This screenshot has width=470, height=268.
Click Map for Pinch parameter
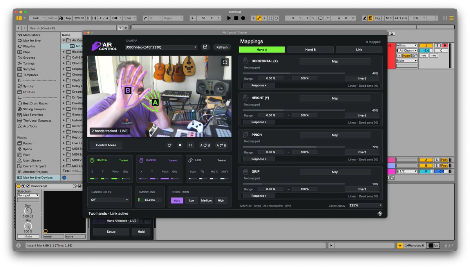click(335, 135)
